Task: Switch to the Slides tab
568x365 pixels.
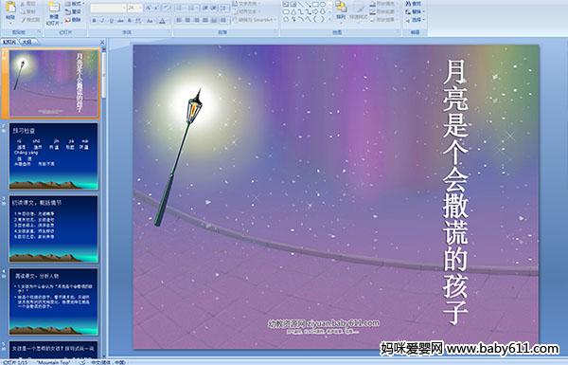Action: 9,42
